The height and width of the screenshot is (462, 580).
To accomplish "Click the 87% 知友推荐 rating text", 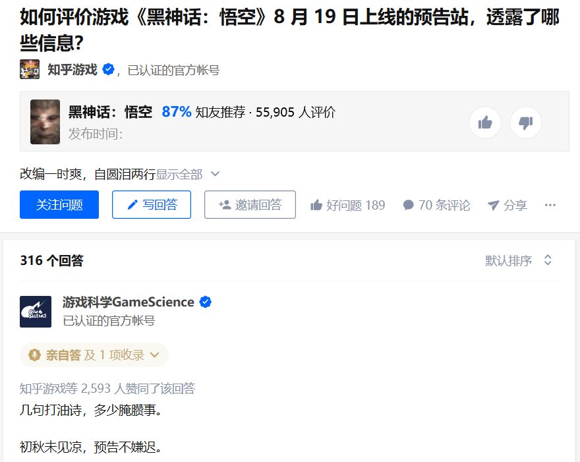I will coord(204,111).
